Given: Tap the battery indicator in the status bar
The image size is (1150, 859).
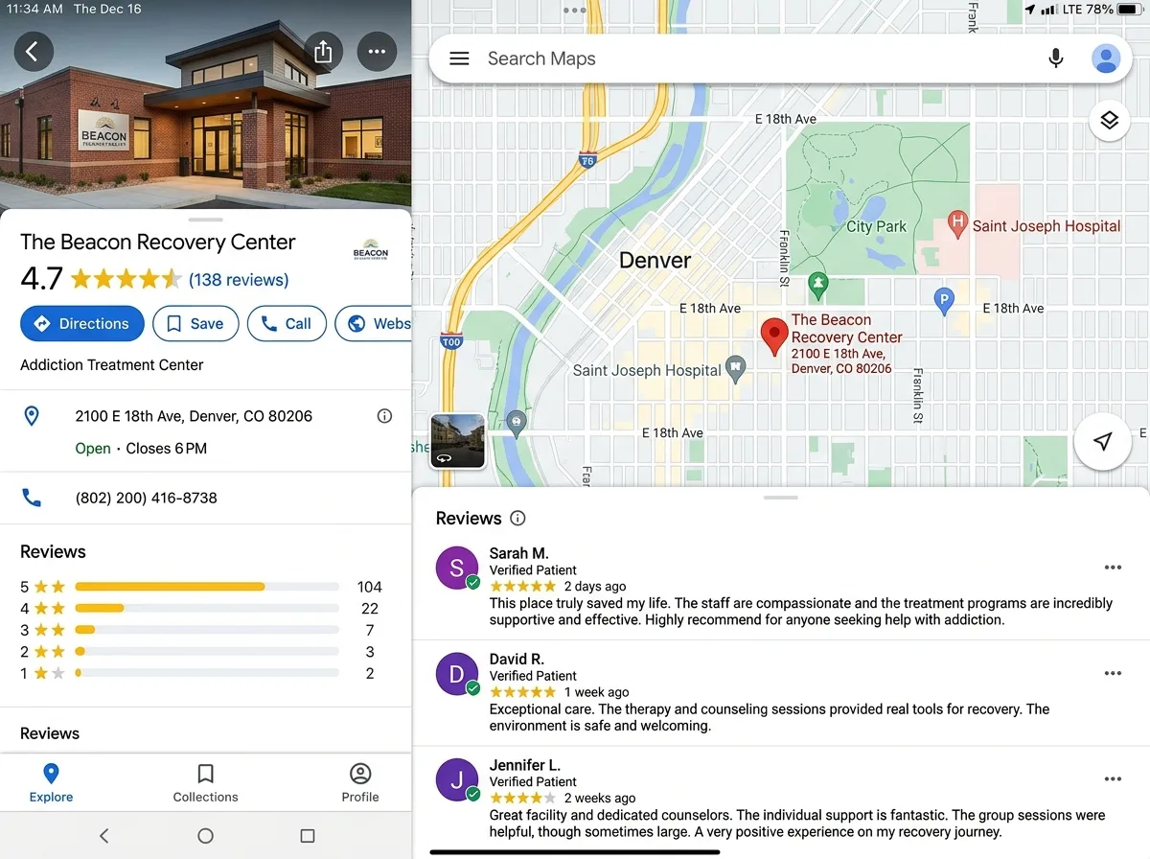Looking at the screenshot, I should coord(1129,10).
